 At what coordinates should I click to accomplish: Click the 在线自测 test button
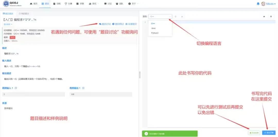coord(254,133)
